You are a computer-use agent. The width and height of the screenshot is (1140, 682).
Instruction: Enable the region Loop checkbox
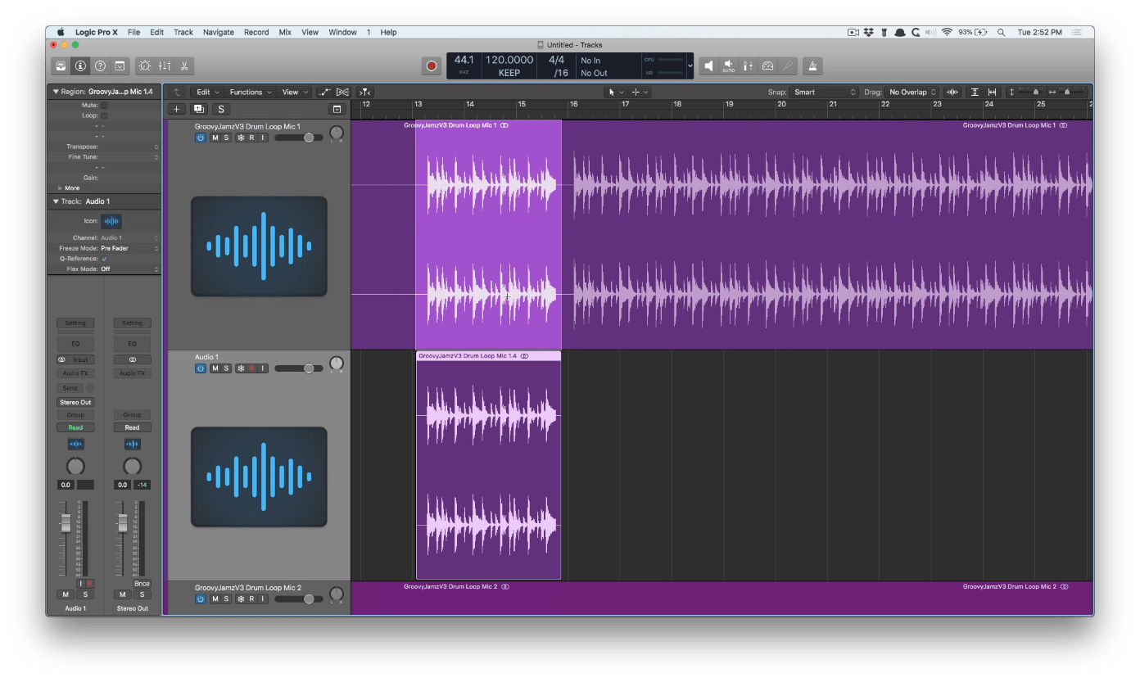point(104,115)
